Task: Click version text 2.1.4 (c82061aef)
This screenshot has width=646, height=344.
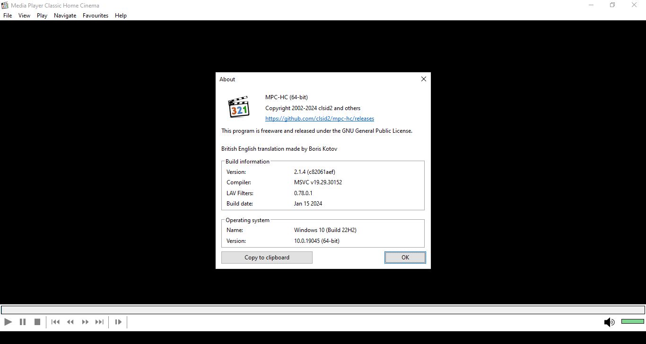Action: tap(314, 172)
